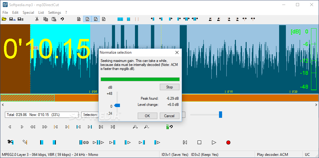Screen dimensions: 319x158
Task: Click the left scroll arrow under the waveform
Action: [x=2, y=105]
